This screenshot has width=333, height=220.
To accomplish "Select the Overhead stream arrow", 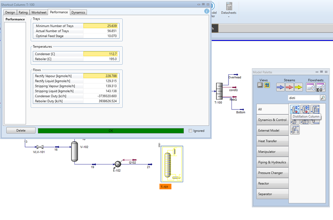I will [236, 74].
